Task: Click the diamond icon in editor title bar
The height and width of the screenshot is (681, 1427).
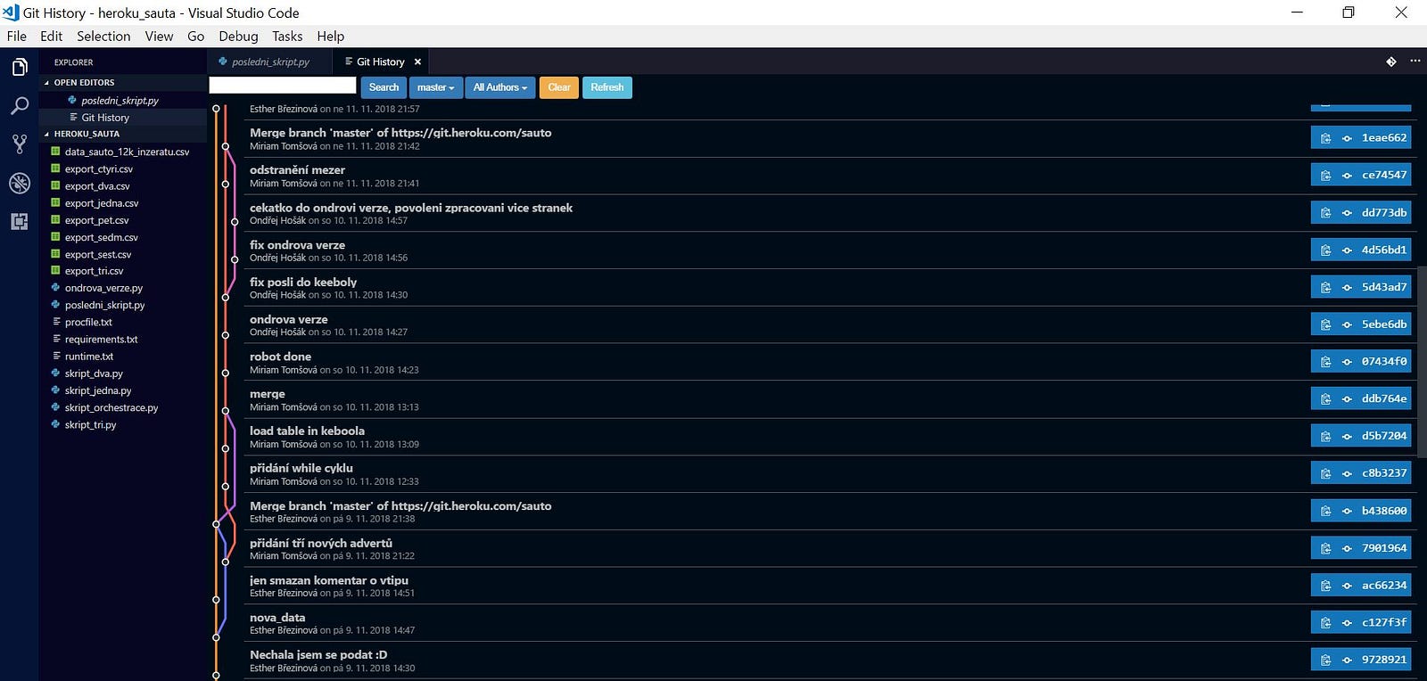Action: point(1390,62)
